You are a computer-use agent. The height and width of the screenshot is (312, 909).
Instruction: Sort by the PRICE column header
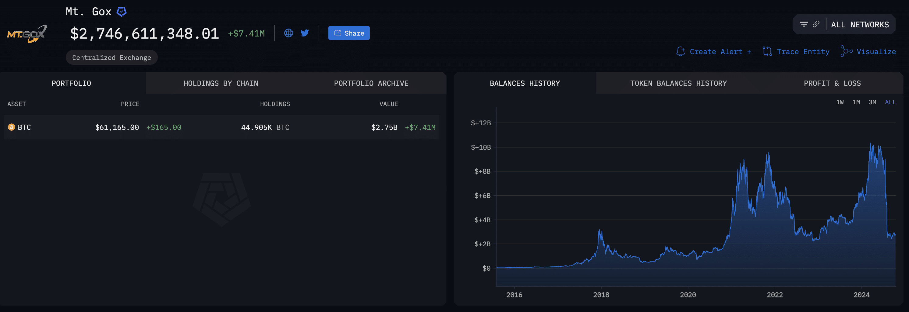[x=130, y=104]
